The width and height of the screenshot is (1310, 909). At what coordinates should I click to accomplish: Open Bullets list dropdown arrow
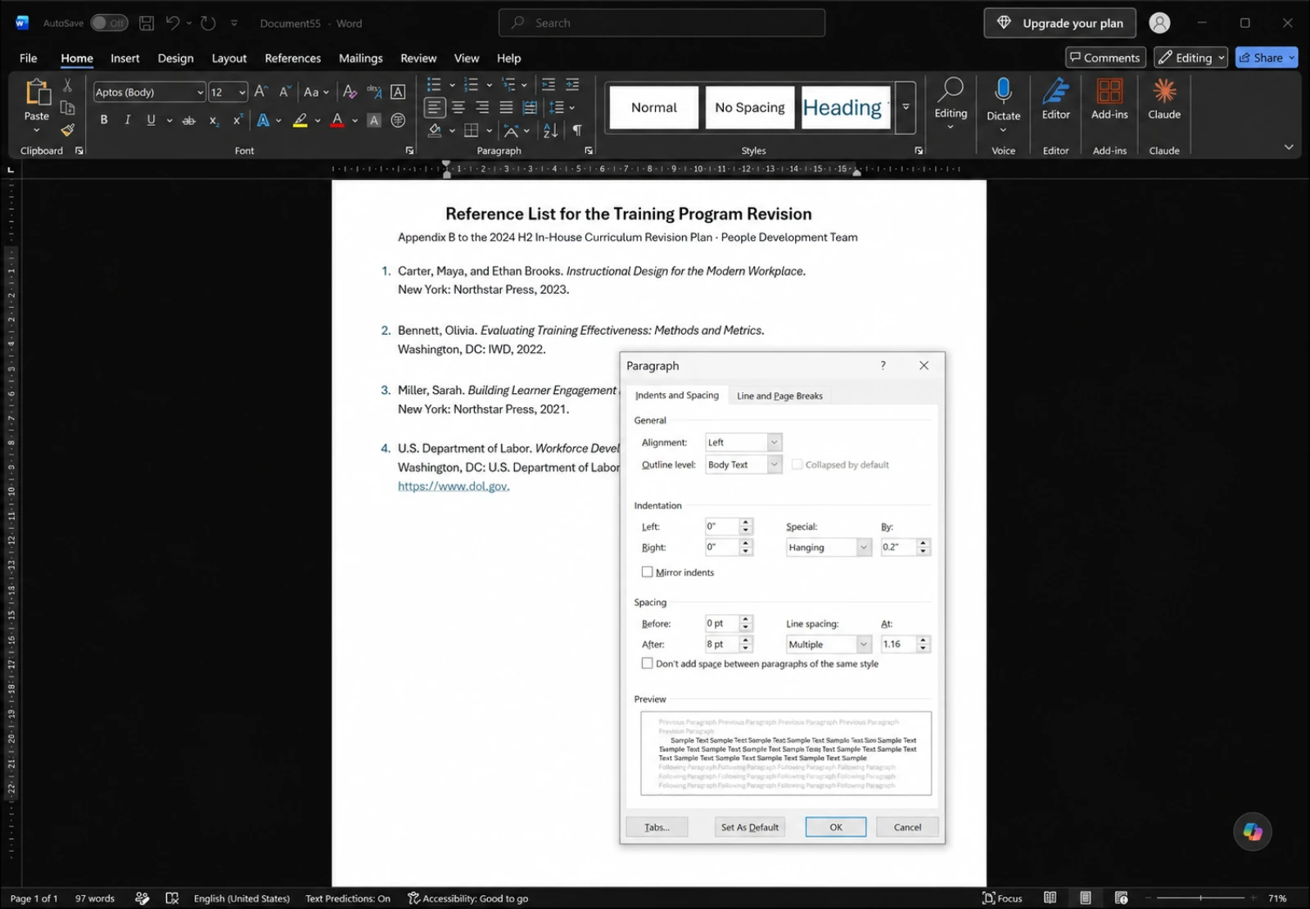(452, 84)
